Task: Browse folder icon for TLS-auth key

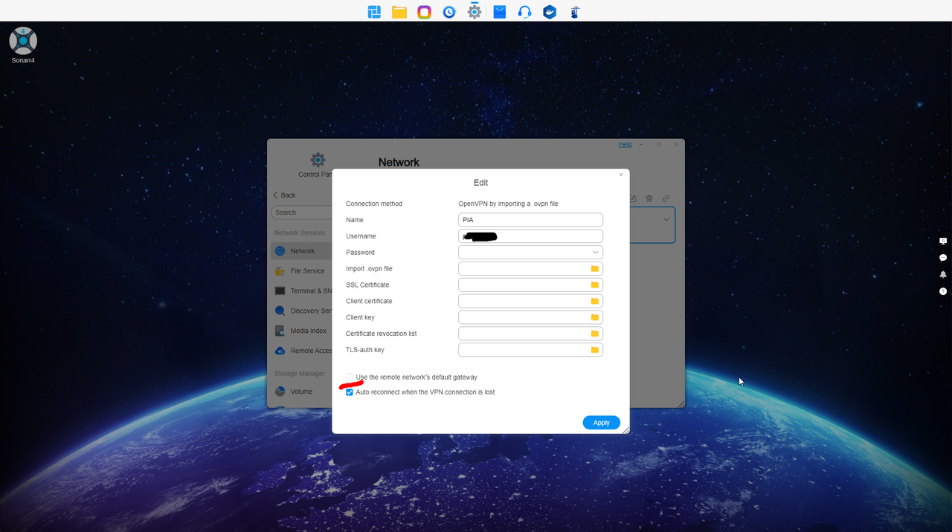Action: (x=595, y=350)
